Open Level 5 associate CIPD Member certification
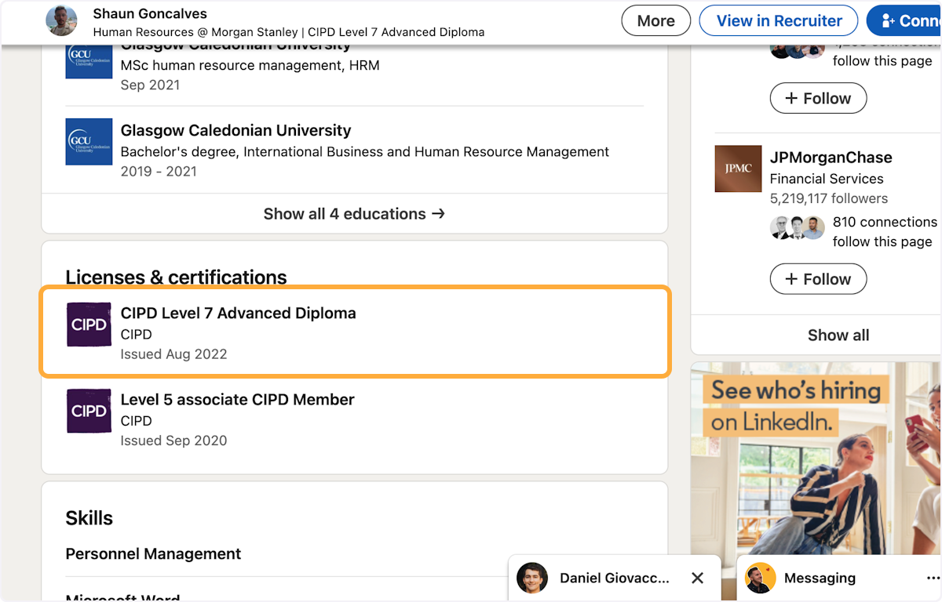Screen dimensions: 942x602 [x=237, y=400]
